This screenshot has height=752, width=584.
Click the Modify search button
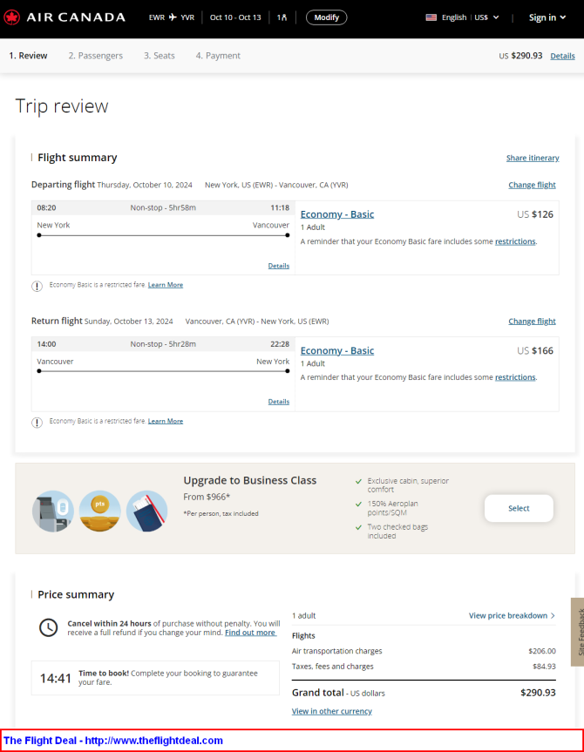(x=326, y=17)
